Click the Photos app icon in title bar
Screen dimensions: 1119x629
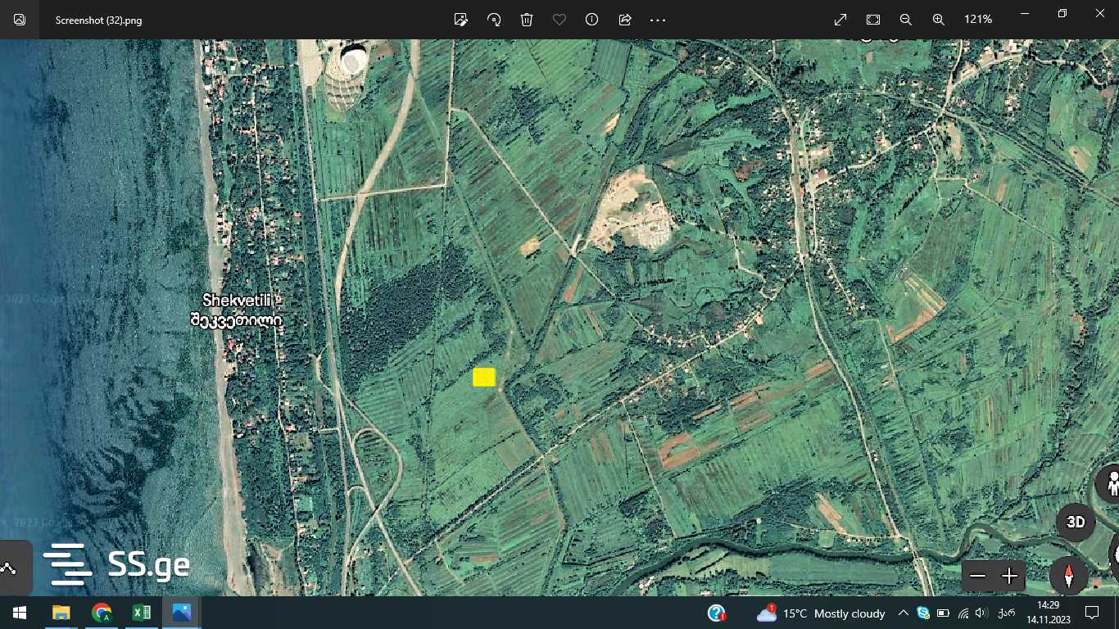click(20, 20)
